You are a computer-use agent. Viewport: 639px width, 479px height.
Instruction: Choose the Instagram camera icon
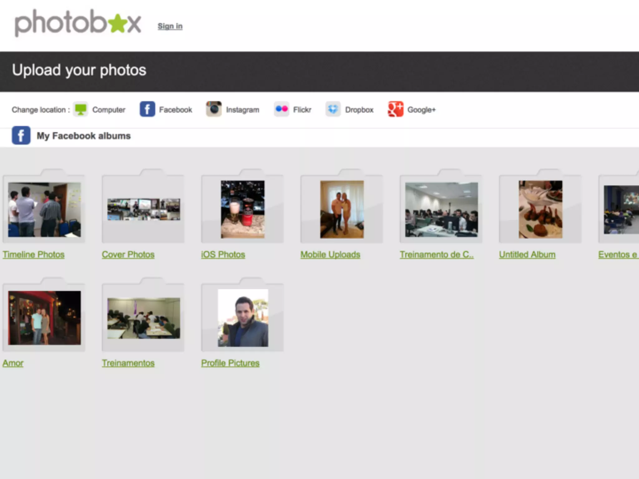point(214,109)
